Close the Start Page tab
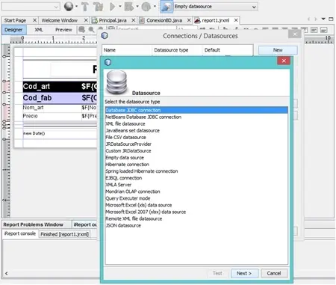This screenshot has height=285, width=336. 34,20
